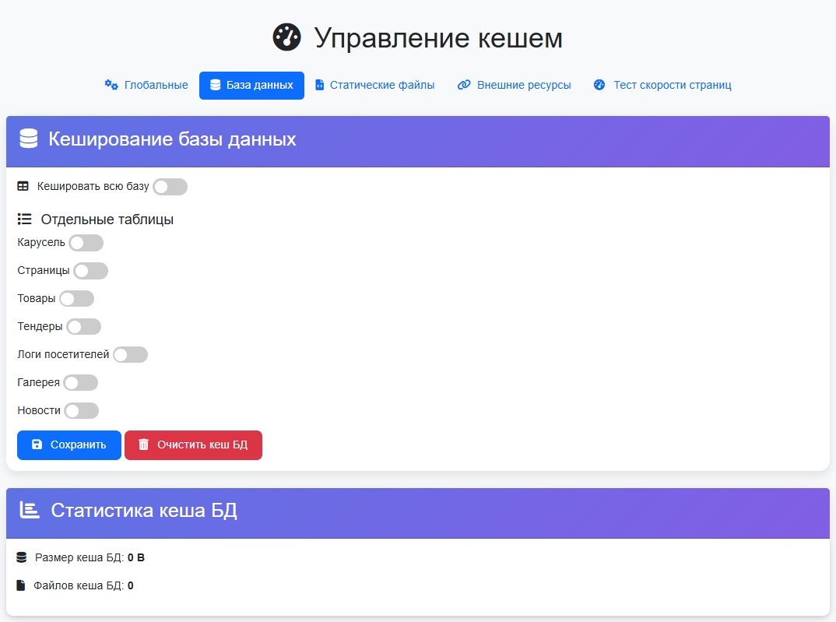This screenshot has height=622, width=836.
Task: Toggle caching for the Карусель table
Action: (x=86, y=243)
